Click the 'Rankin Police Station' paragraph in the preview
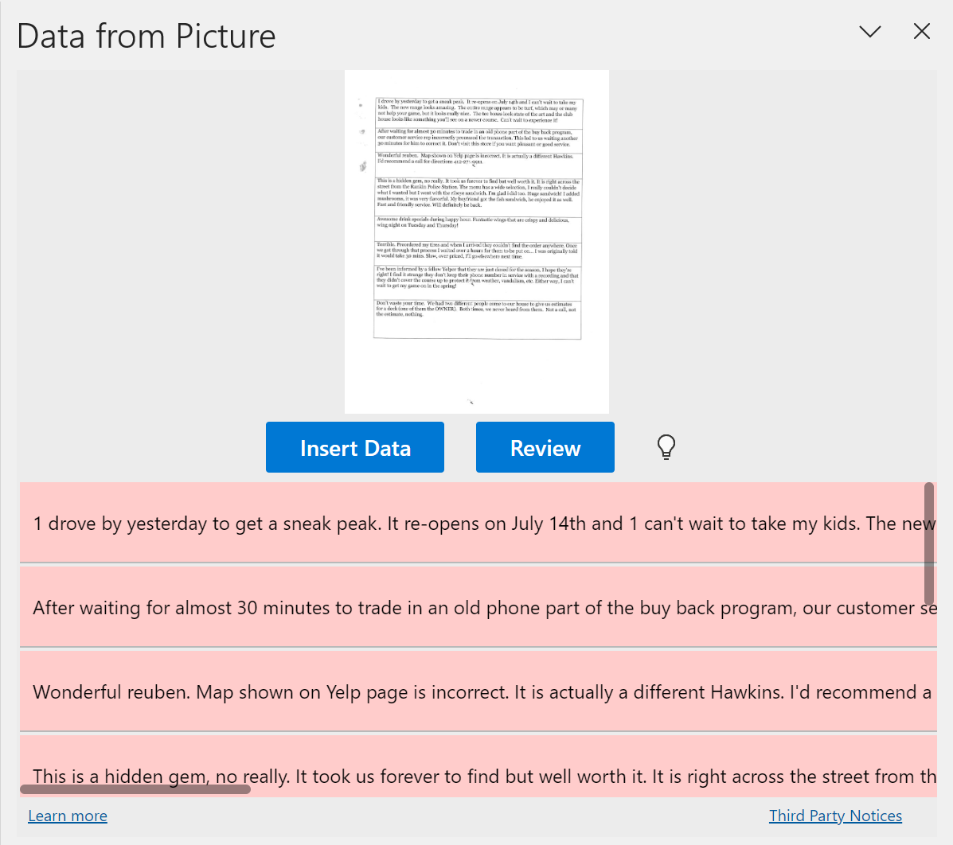Viewport: 953px width, 845px height. click(477, 193)
